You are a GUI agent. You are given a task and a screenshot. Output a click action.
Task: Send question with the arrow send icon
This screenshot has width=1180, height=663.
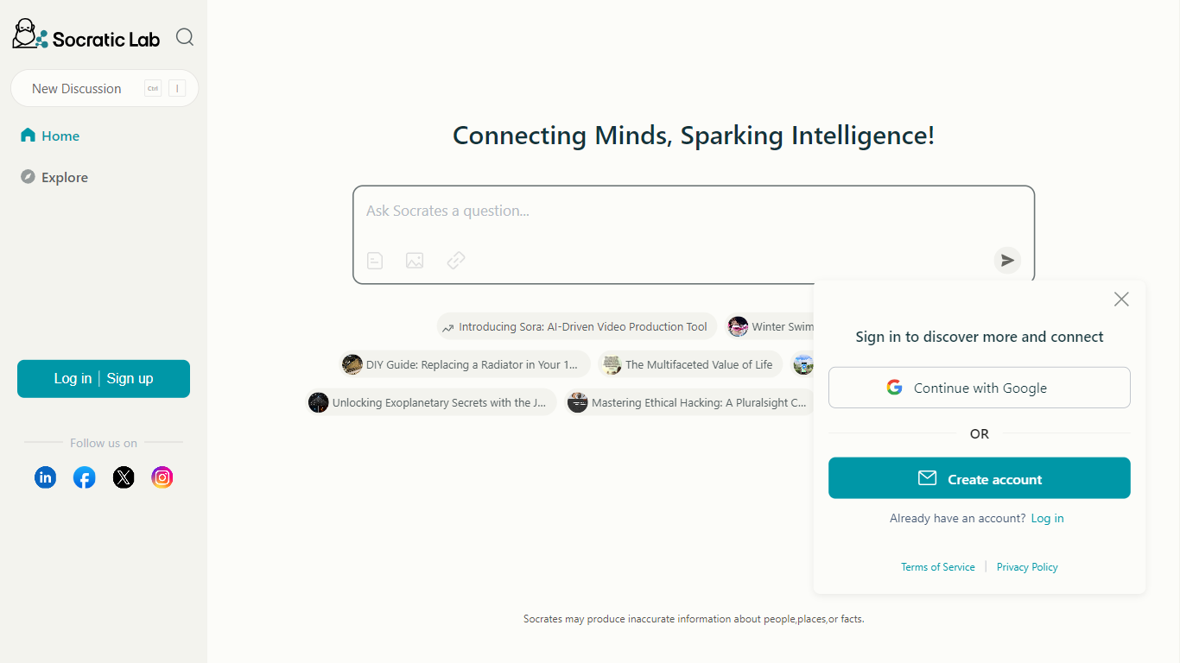[x=1007, y=260]
